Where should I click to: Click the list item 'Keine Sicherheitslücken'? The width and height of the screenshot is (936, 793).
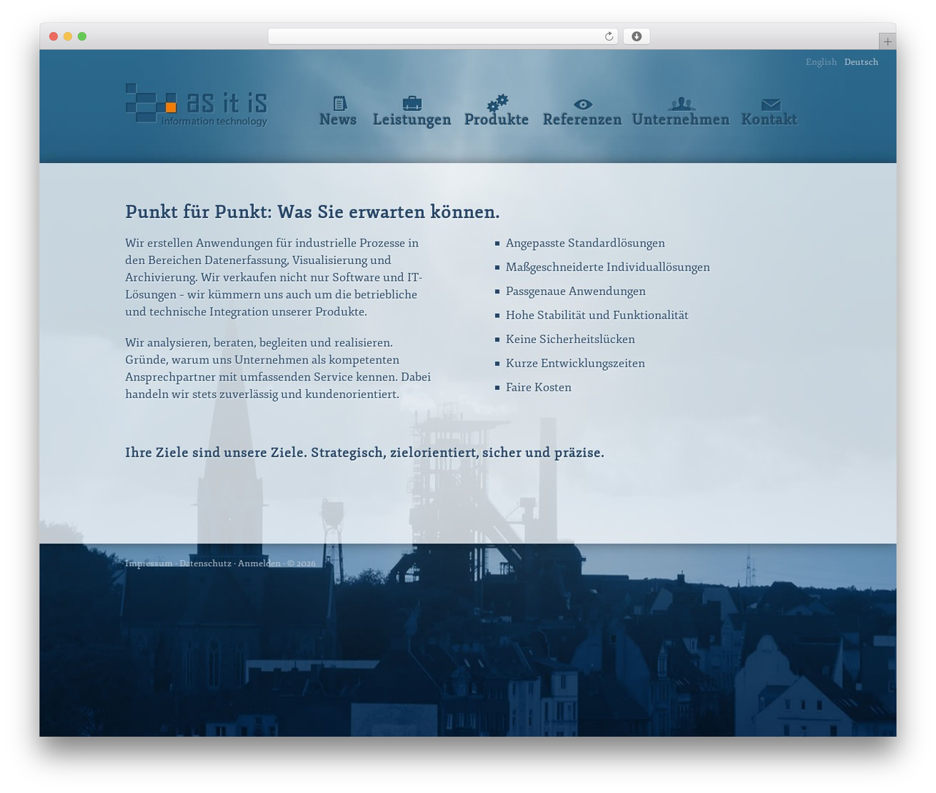click(x=570, y=339)
